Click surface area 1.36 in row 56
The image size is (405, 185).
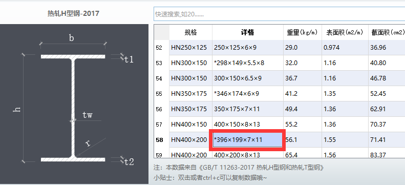(x=345, y=109)
